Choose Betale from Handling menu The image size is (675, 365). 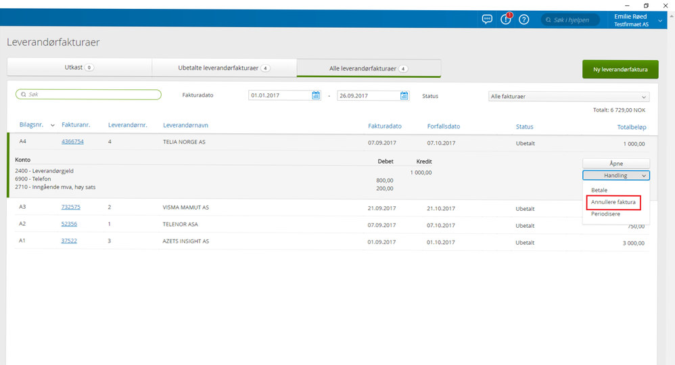[x=599, y=190]
